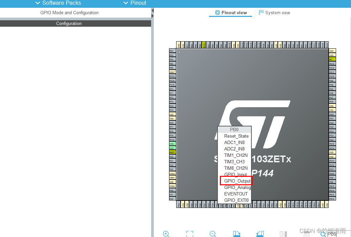The height and width of the screenshot is (237, 351).
Task: Zoom in on the chip pinout
Action: coord(166,234)
